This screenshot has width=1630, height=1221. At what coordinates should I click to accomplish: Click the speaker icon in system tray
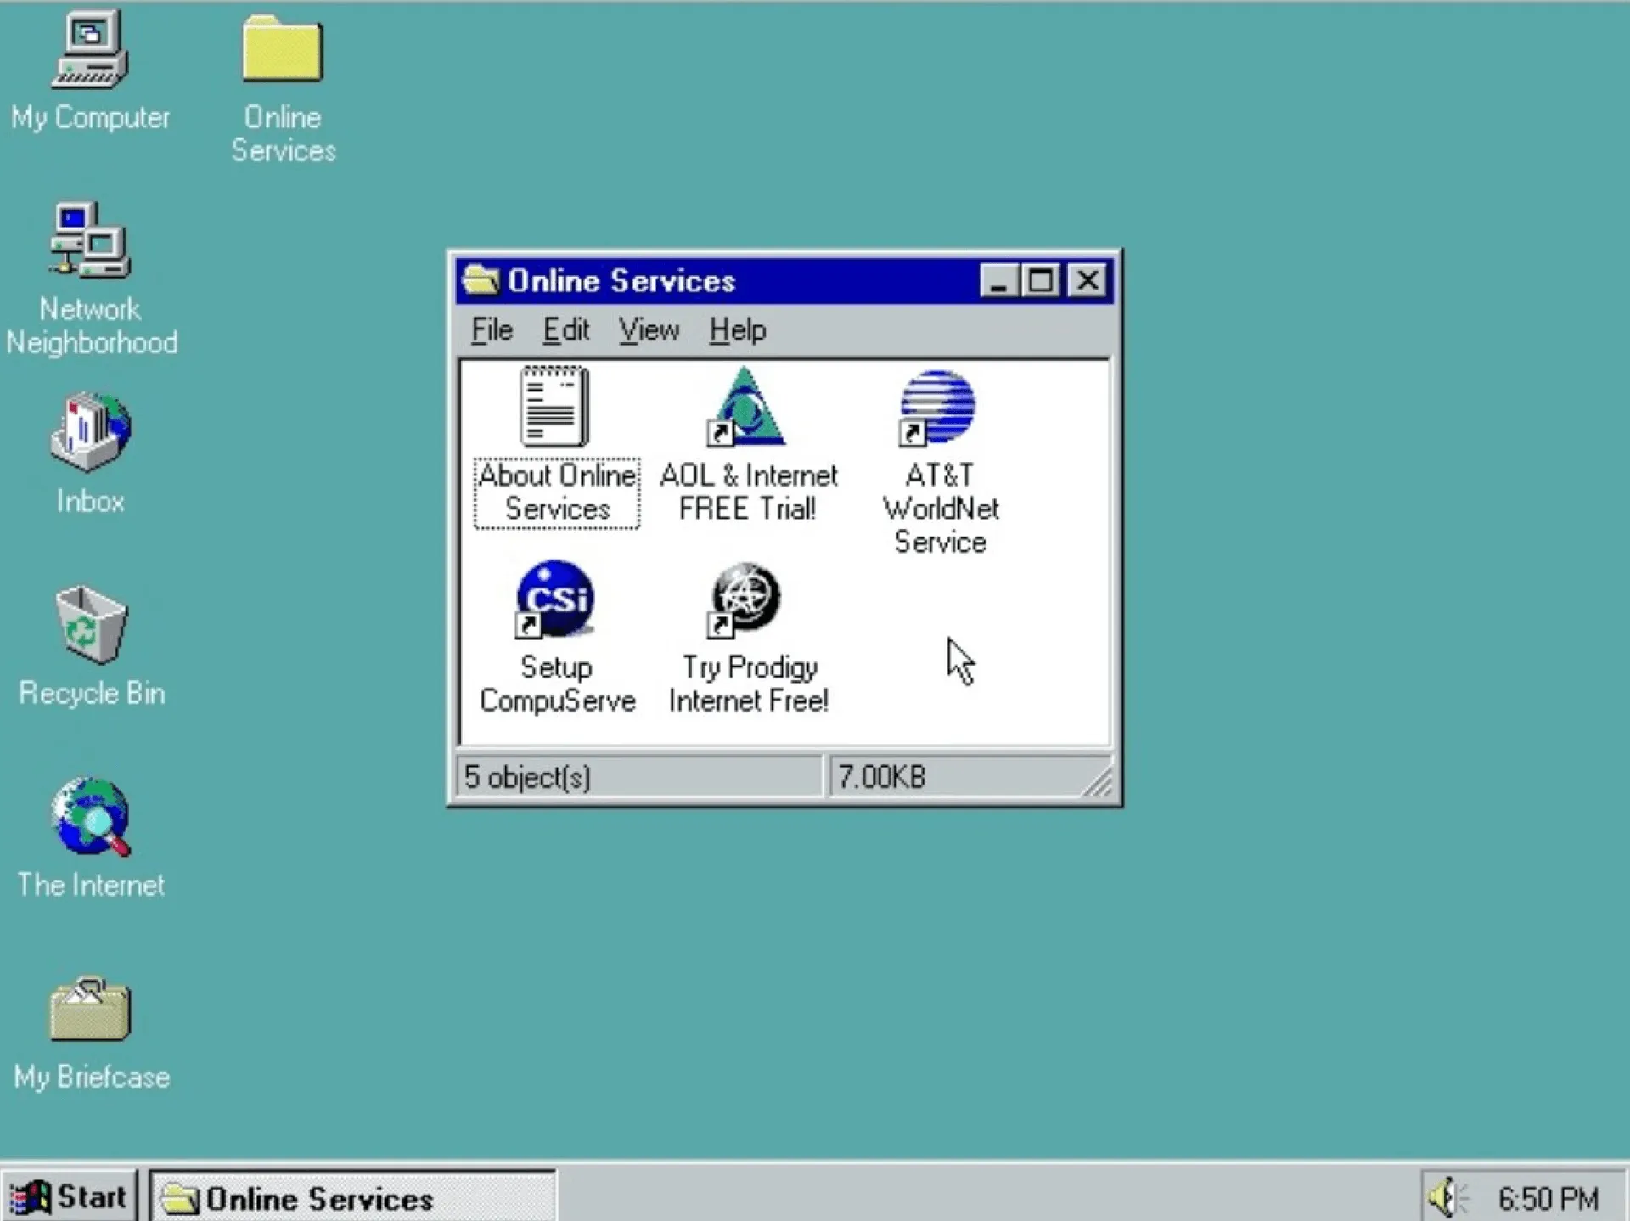[1447, 1197]
